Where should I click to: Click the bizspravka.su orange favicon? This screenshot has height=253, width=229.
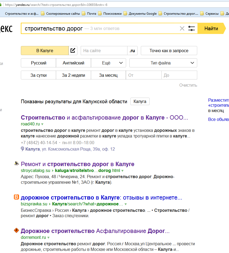(x=16, y=197)
